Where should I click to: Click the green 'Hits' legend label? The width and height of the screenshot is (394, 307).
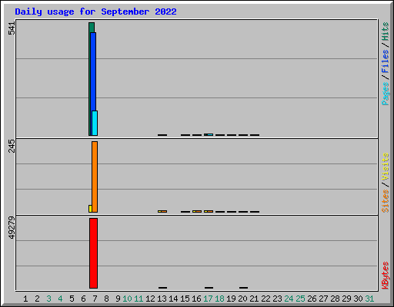386,31
